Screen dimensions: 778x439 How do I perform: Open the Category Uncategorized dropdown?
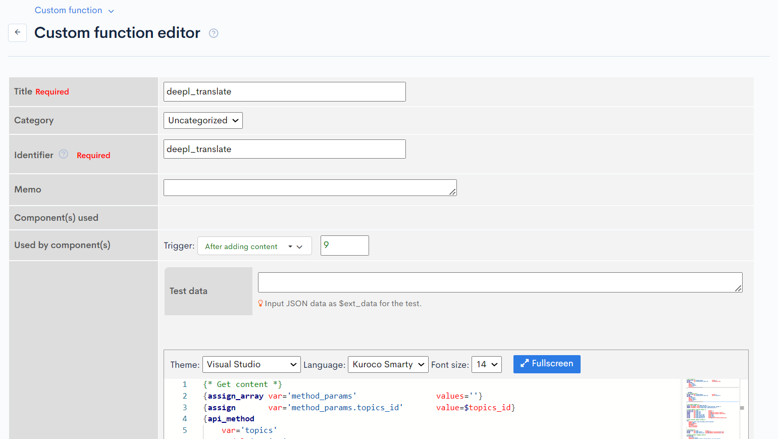(203, 120)
